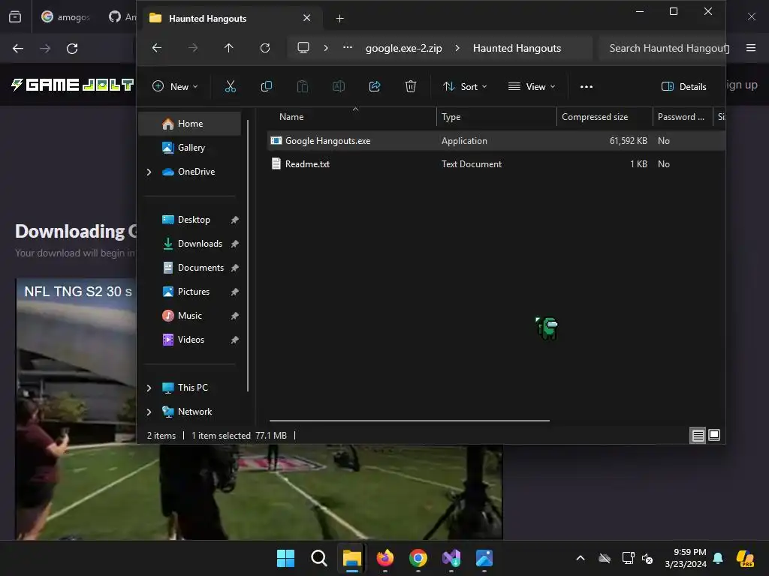Show hidden system tray icons
The height and width of the screenshot is (576, 769).
(581, 558)
